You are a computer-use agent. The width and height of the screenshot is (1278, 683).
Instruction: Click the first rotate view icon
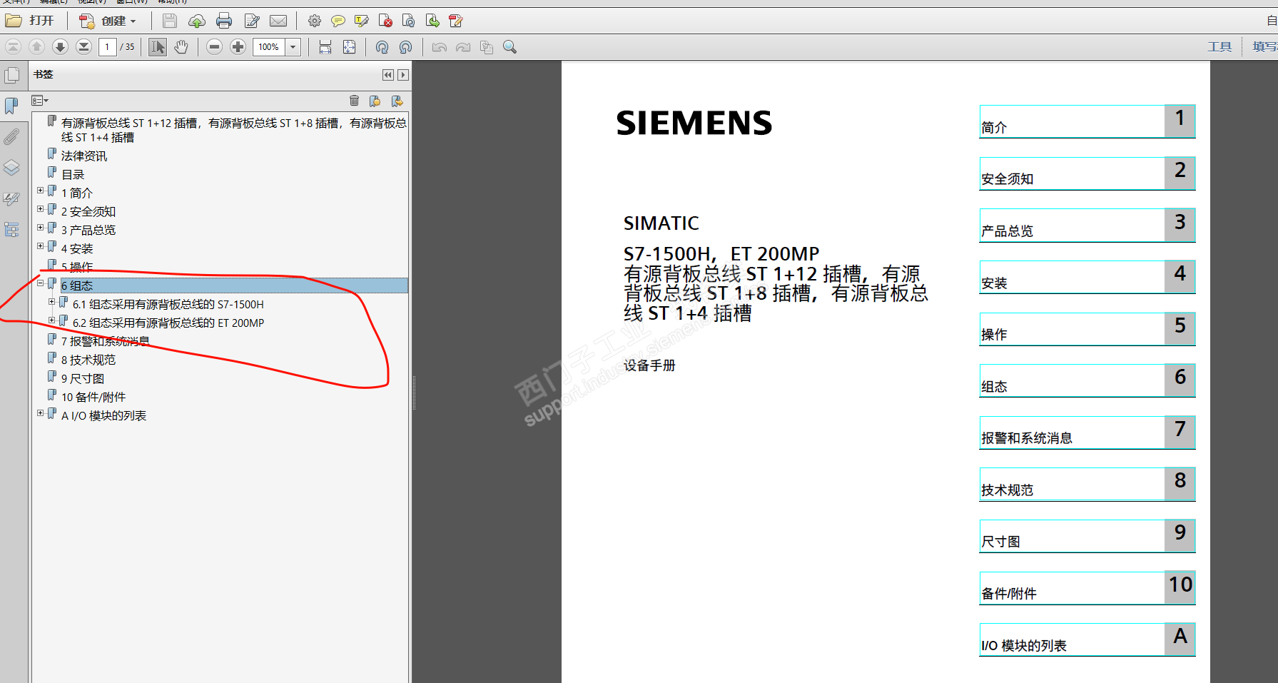382,47
